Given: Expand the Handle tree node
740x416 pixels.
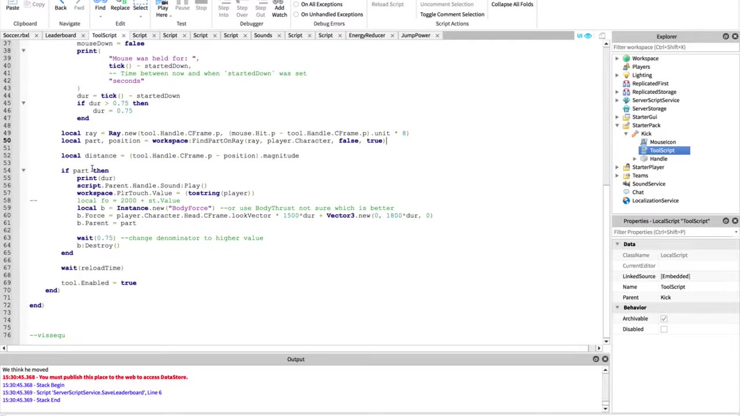Looking at the screenshot, I should coord(635,159).
